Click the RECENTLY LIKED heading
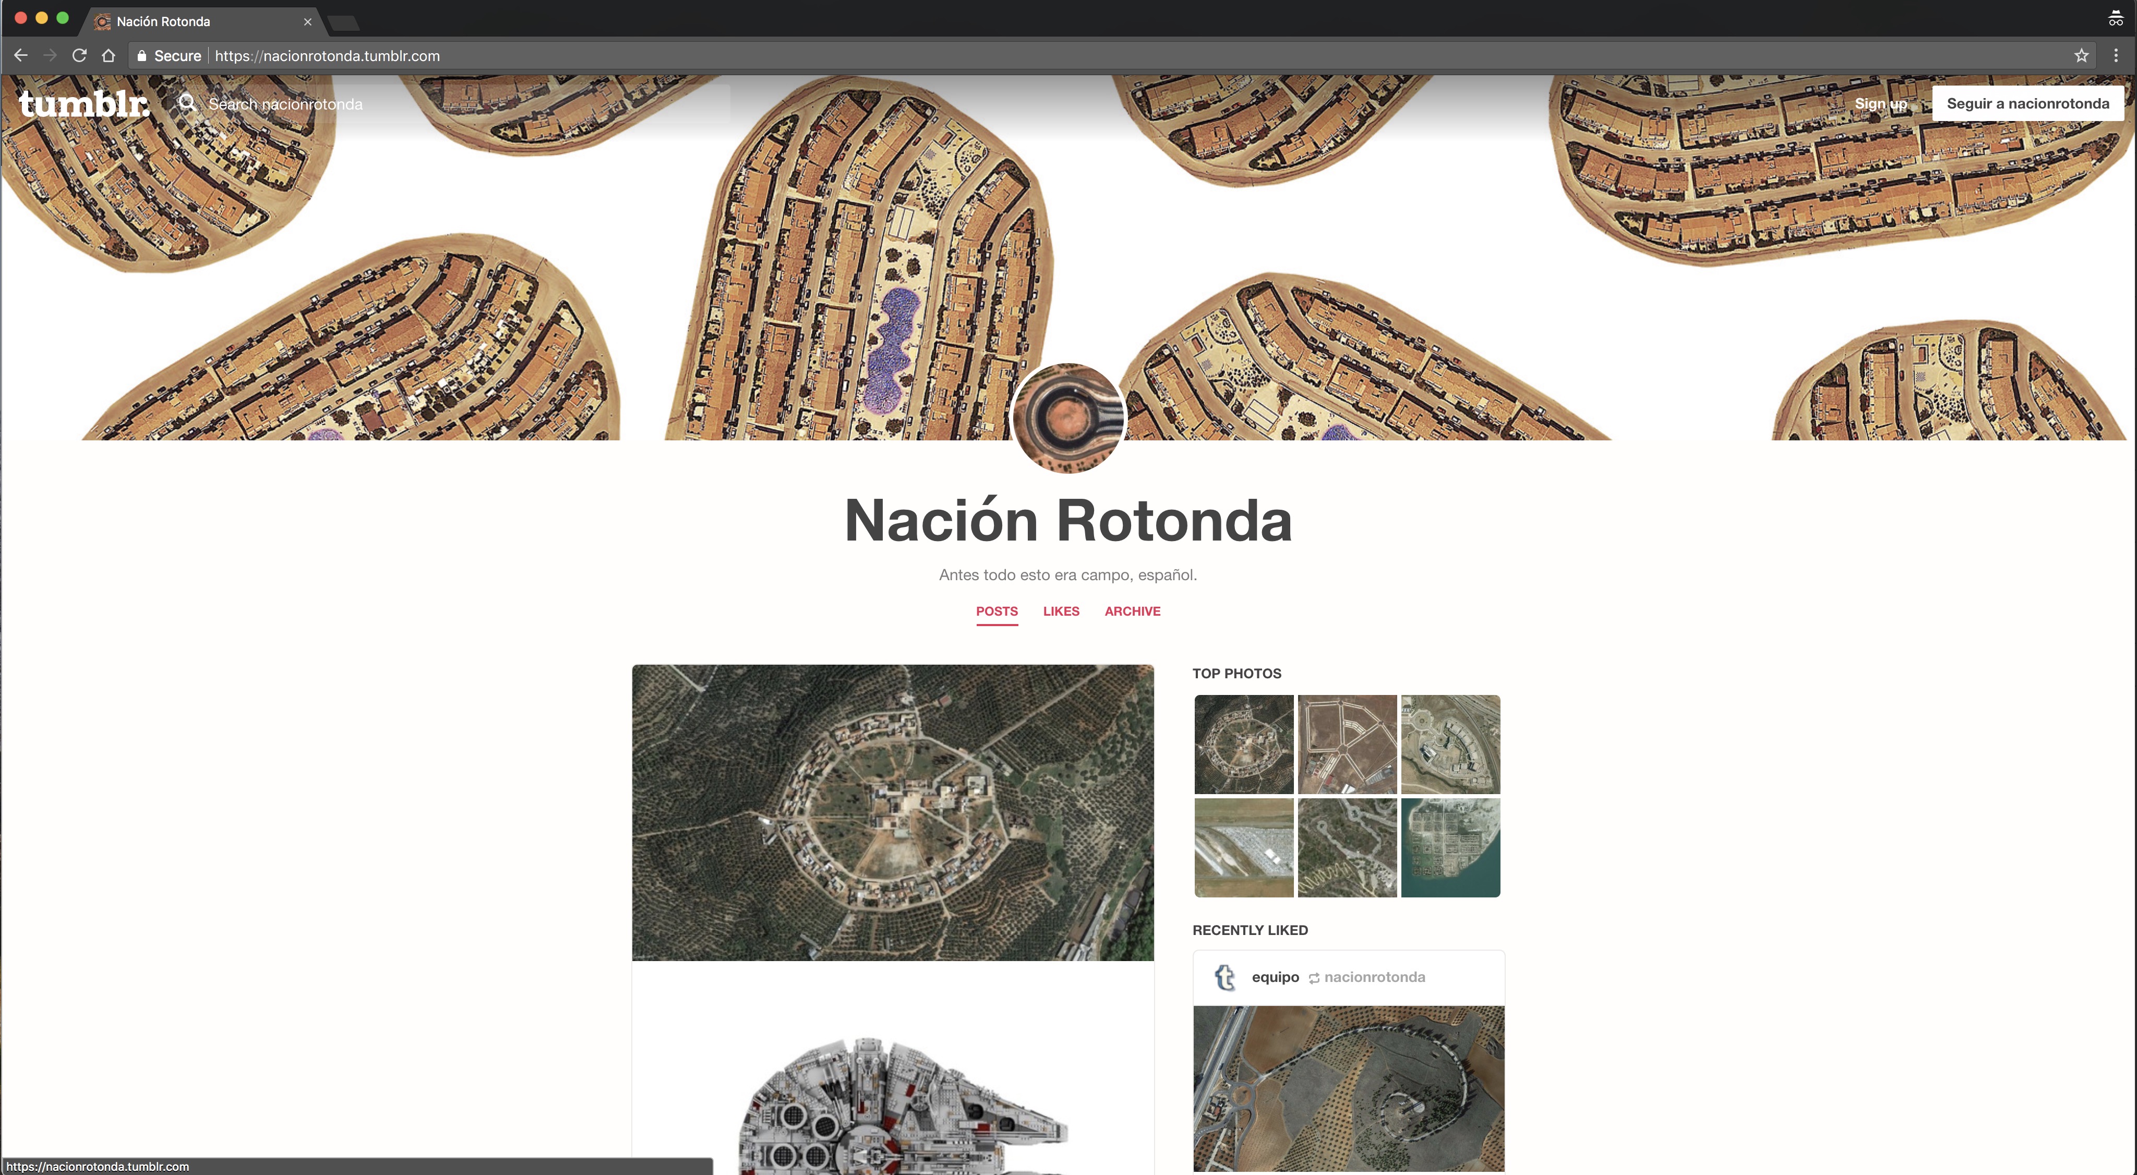 point(1250,930)
